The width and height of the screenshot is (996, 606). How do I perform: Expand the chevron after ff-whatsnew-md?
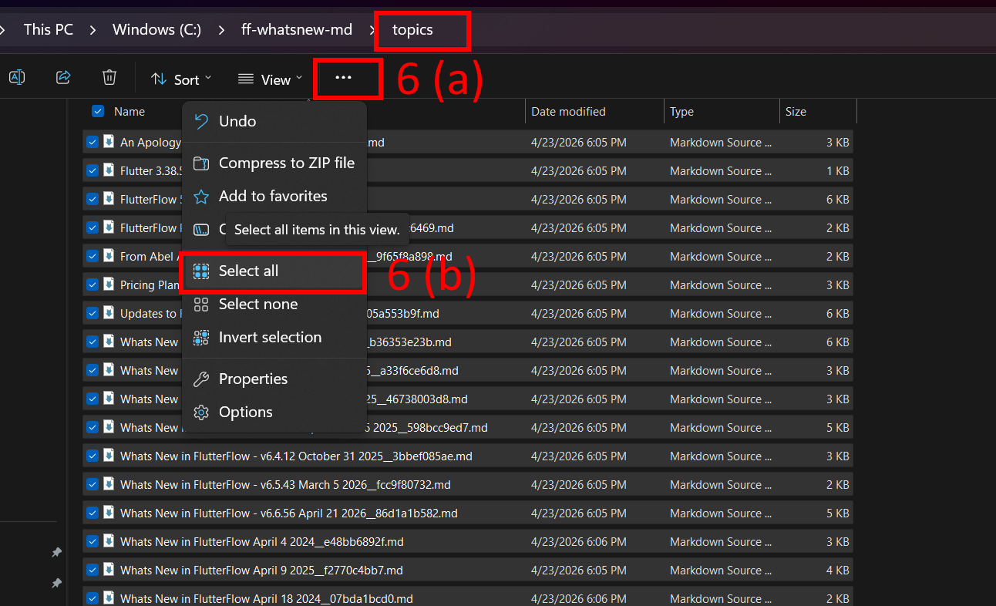click(x=372, y=30)
